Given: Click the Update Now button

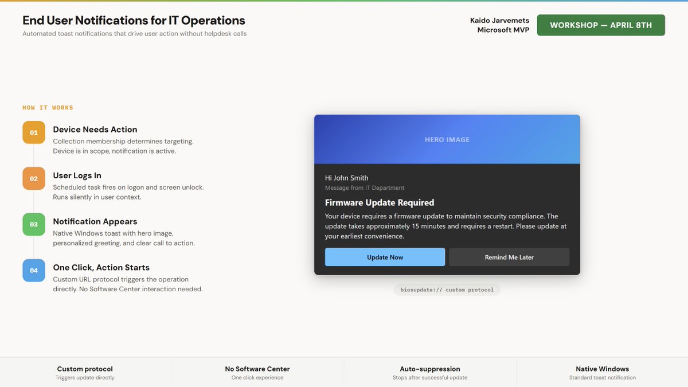Looking at the screenshot, I should click(x=385, y=257).
